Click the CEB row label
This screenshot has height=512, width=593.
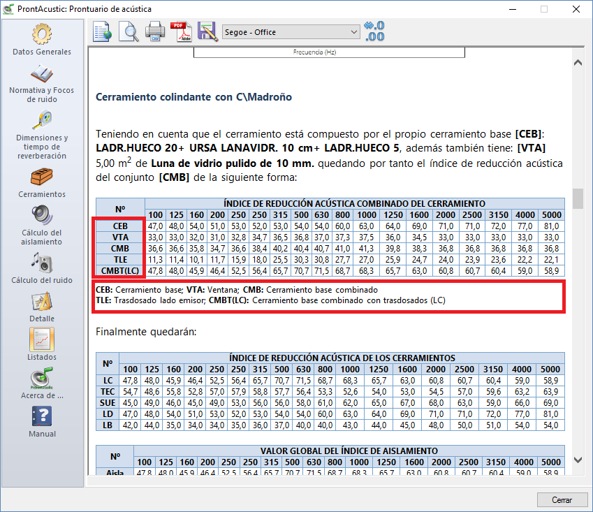(x=120, y=226)
